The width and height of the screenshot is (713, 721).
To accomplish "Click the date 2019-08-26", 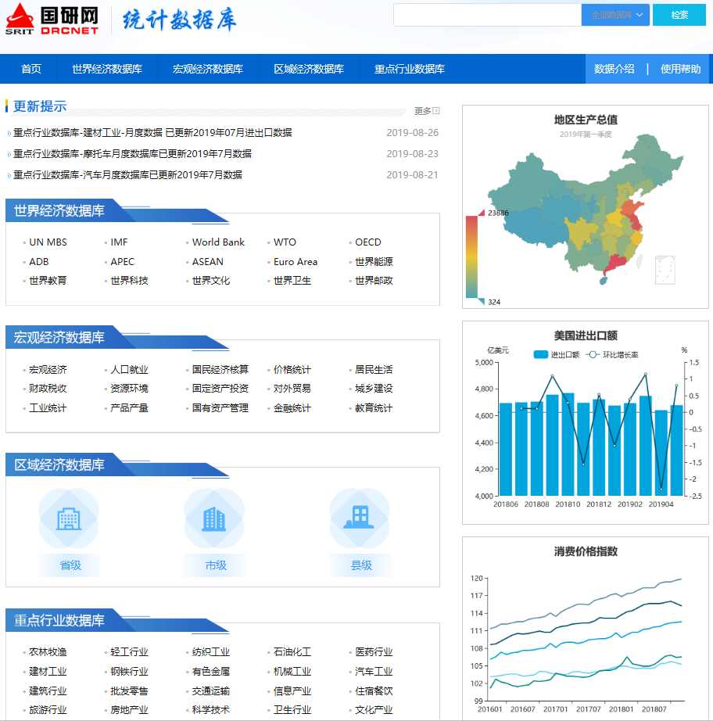I will pyautogui.click(x=412, y=133).
